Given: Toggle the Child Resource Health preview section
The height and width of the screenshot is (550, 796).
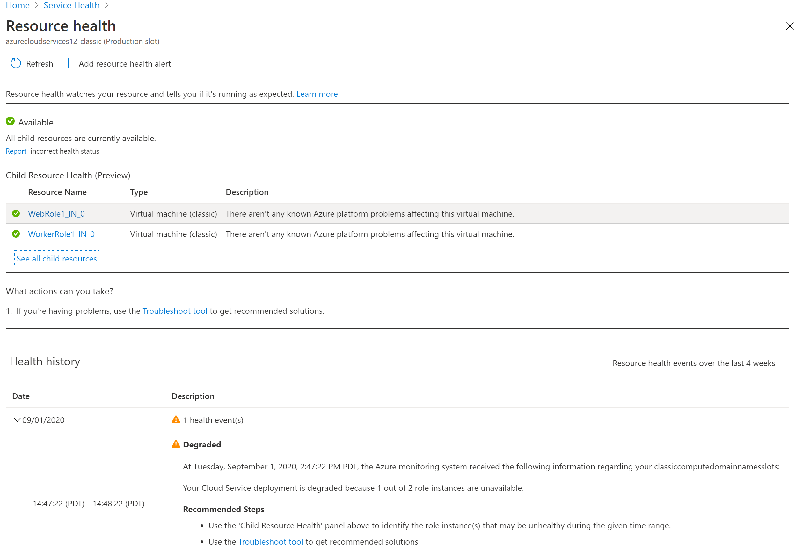Looking at the screenshot, I should click(68, 175).
